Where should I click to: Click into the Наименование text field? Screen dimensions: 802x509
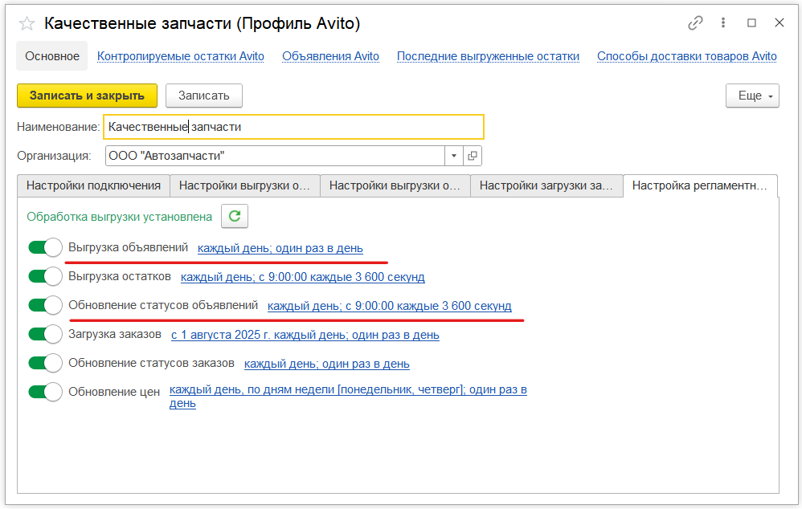293,127
